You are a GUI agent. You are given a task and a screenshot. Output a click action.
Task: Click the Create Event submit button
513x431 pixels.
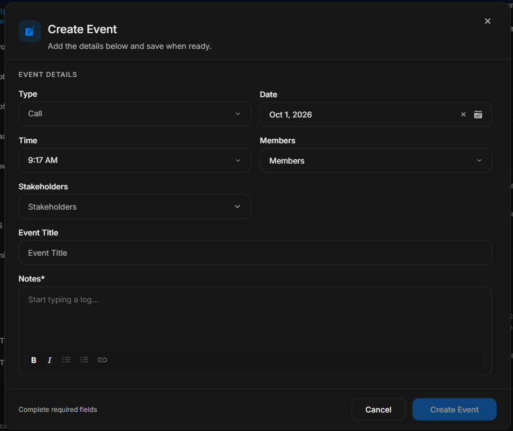(x=454, y=410)
